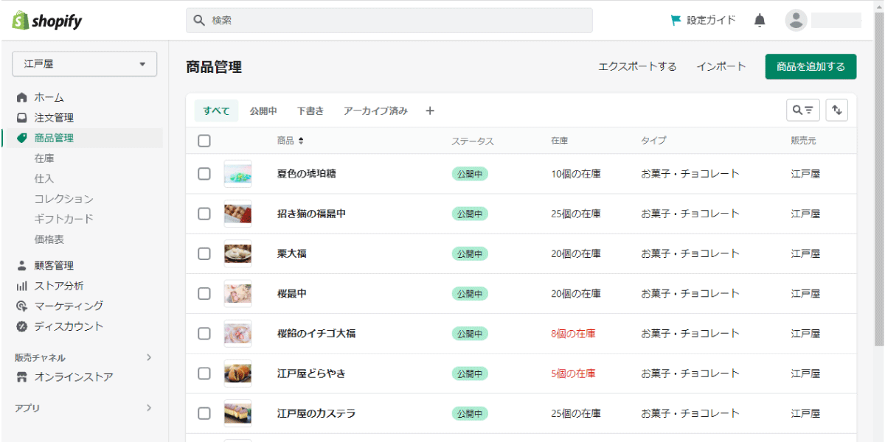Click the 顧客管理 person icon
Screen dimensions: 885x442
[x=22, y=266]
